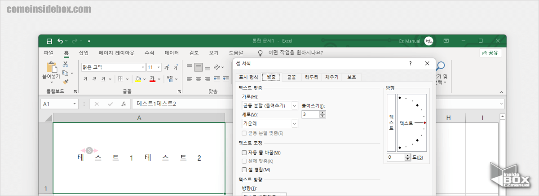Image resolution: width=539 pixels, height=196 pixels.
Task: Apply italic formatting
Action: point(94,79)
